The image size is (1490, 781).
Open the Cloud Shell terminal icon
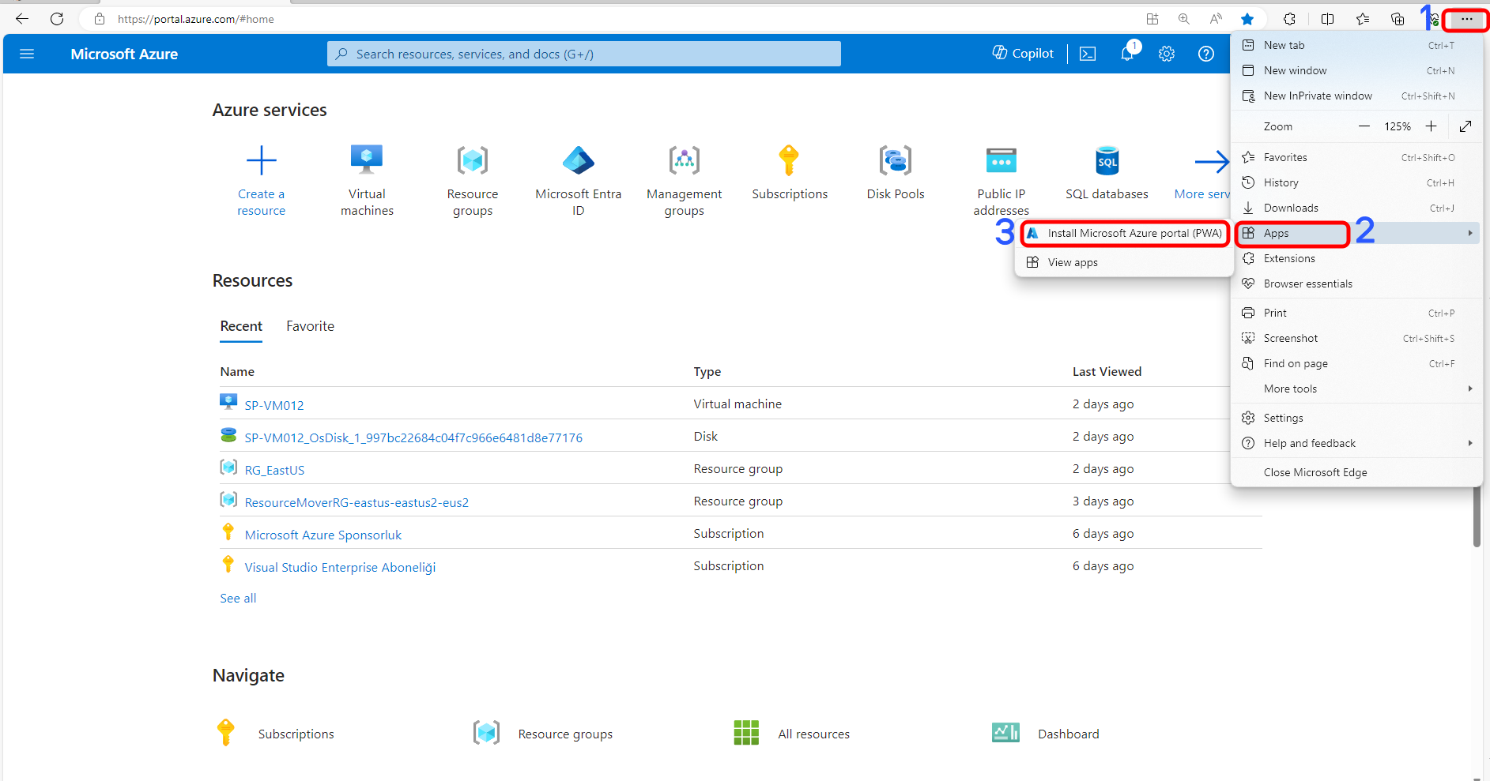tap(1087, 53)
